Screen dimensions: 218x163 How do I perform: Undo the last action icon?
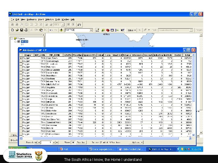[51, 30]
